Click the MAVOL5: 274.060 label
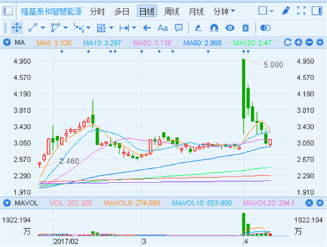 click(x=132, y=203)
